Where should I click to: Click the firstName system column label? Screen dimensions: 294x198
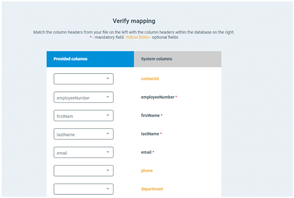click(x=152, y=115)
